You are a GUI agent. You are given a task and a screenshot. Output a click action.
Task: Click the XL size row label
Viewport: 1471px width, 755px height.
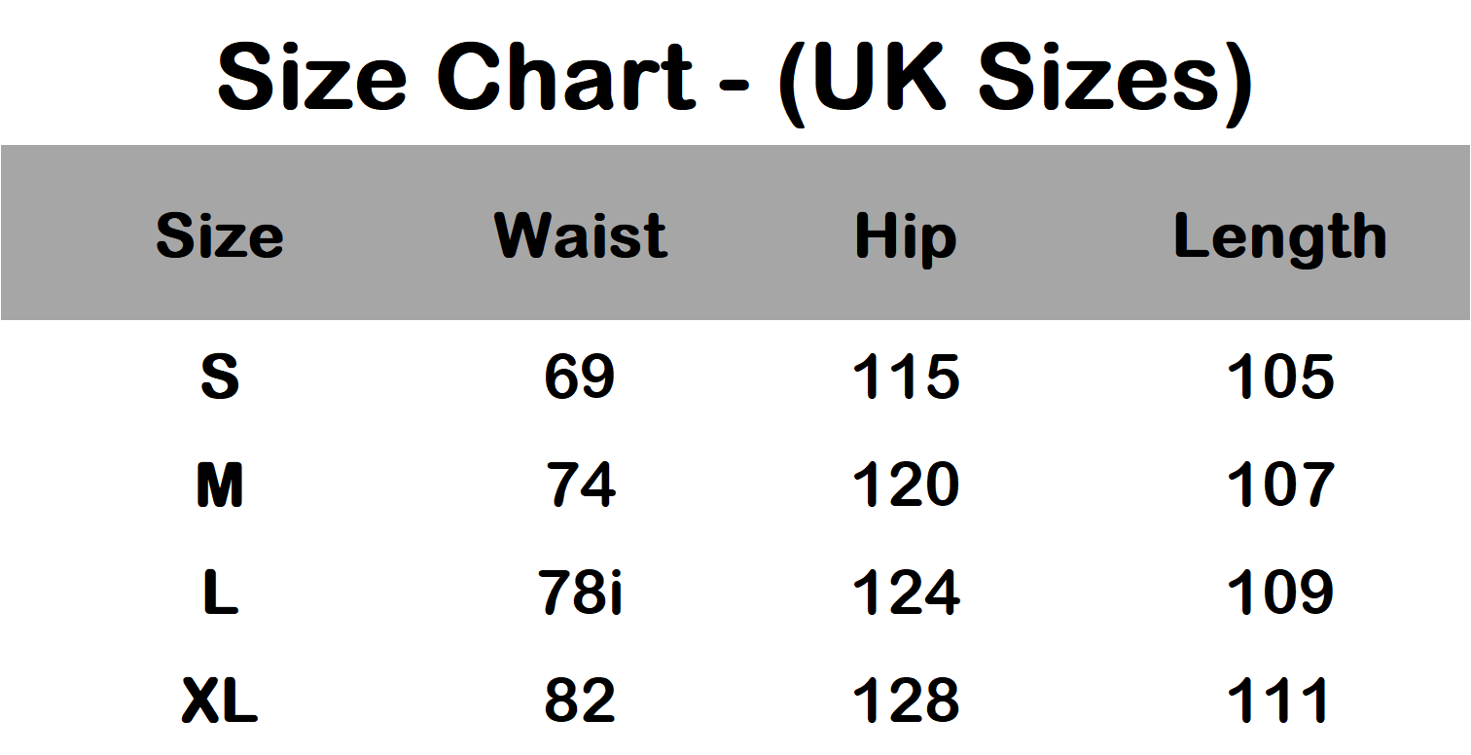pyautogui.click(x=220, y=700)
